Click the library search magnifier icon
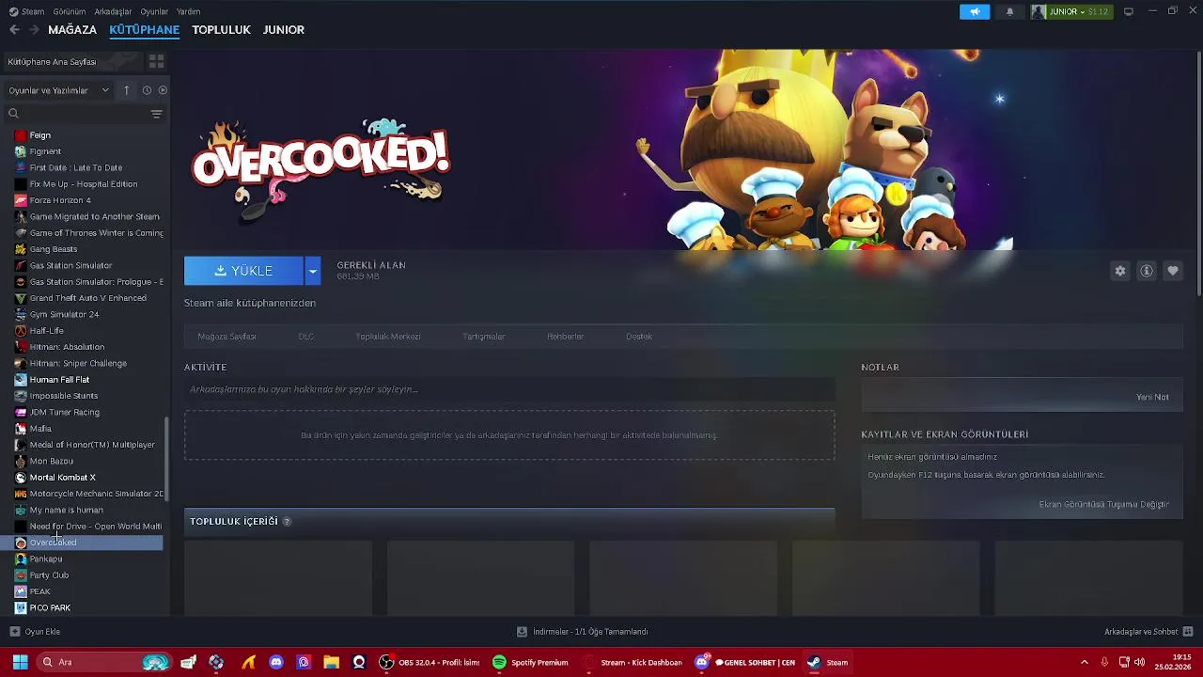The width and height of the screenshot is (1203, 677). (x=13, y=114)
